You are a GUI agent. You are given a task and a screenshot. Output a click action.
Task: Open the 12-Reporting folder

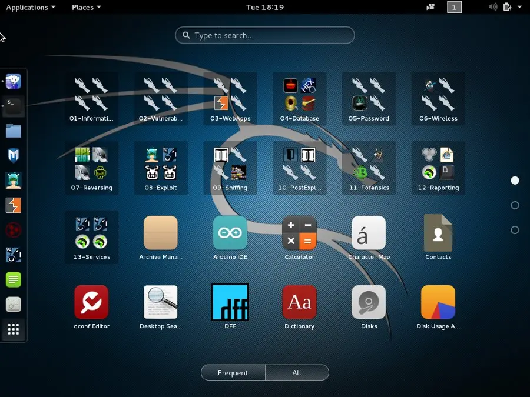(438, 168)
